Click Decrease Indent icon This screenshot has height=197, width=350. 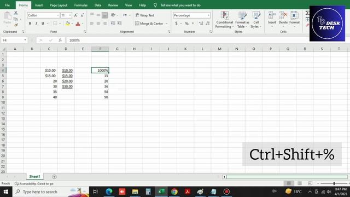(x=113, y=24)
